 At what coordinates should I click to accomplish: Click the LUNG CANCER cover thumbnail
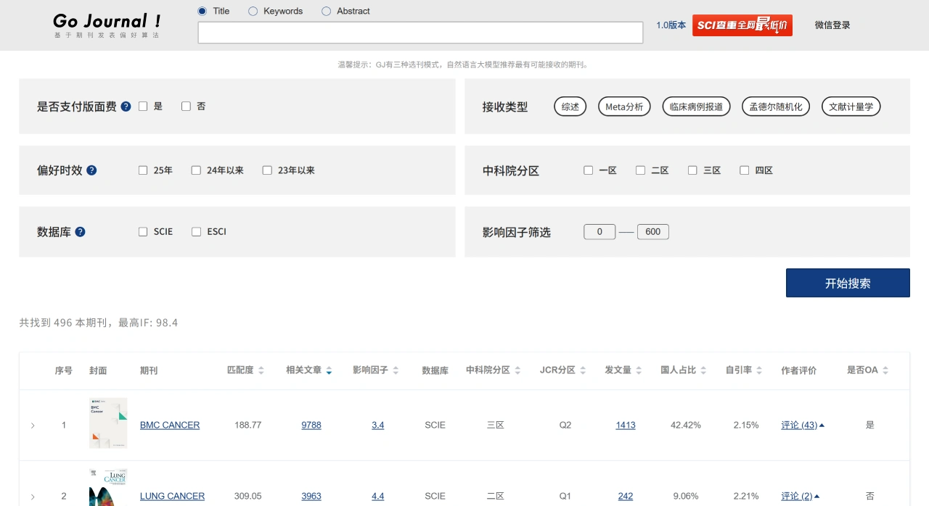[108, 487]
